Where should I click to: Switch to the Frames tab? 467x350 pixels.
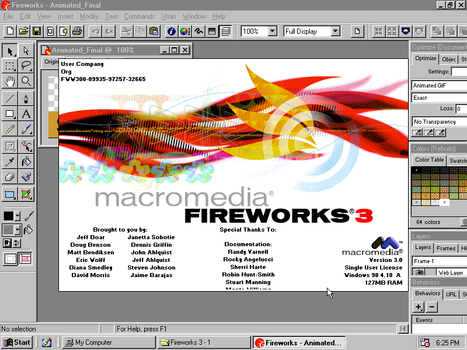coord(446,249)
